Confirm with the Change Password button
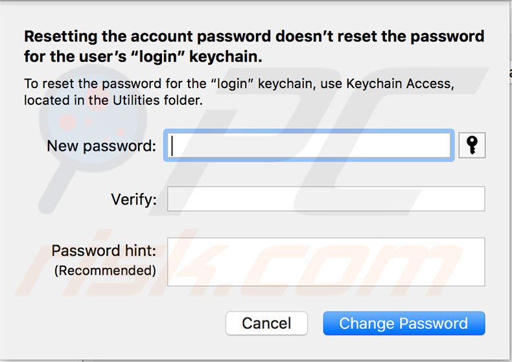The height and width of the screenshot is (362, 512). 404,324
